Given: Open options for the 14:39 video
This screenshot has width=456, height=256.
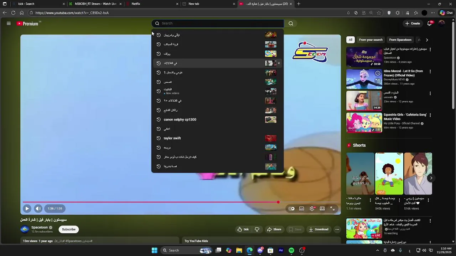Looking at the screenshot, I should pyautogui.click(x=430, y=94).
